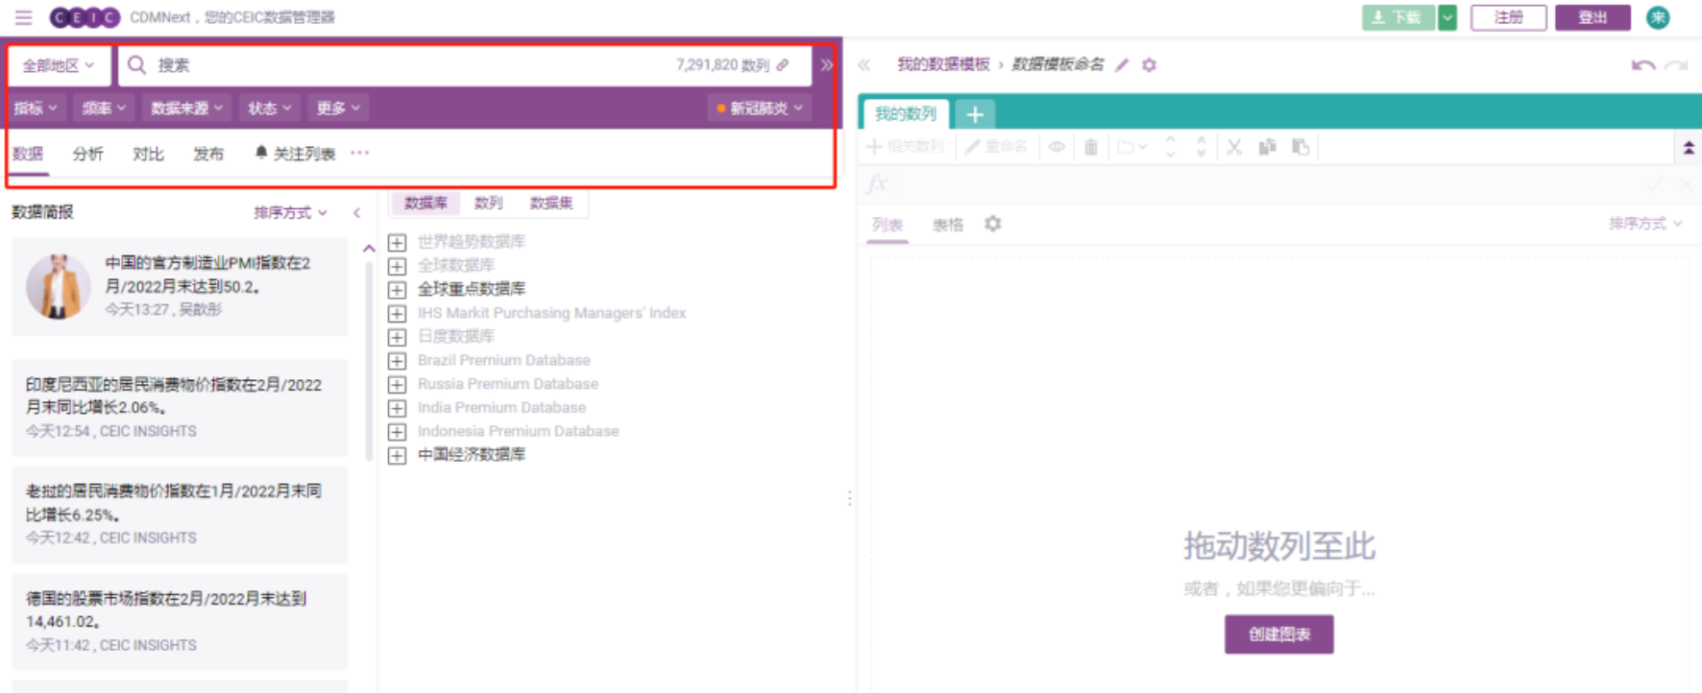Expand Brazil Premium Database node

coord(397,361)
